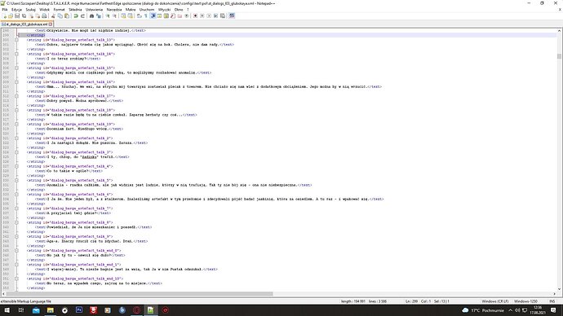Toggle the indent guide toolbar button
Image resolution: width=563 pixels, height=316 pixels.
click(153, 16)
